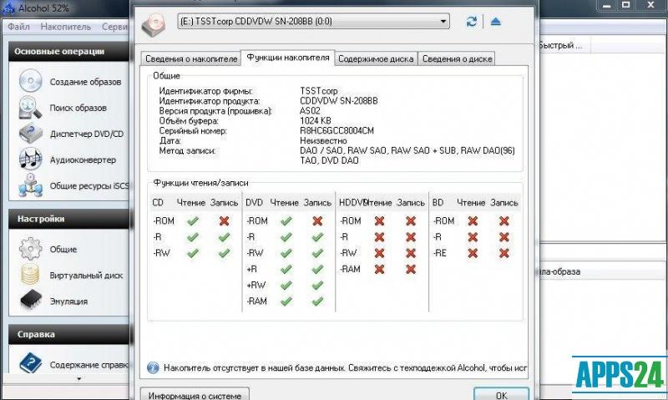Click Alcohol 52% title bar icon
This screenshot has height=400, width=668.
(8, 8)
